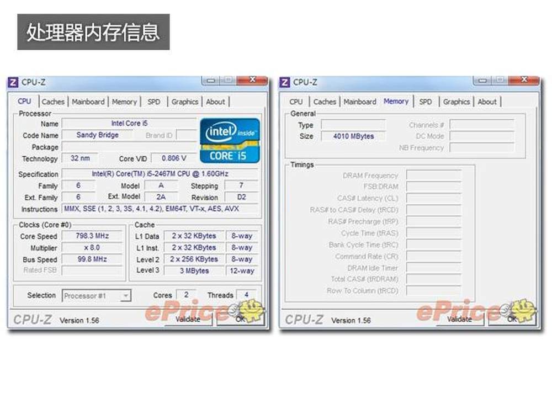Screen dimensions: 552x414
Task: Open Caches tab in right window
Action: [x=324, y=102]
